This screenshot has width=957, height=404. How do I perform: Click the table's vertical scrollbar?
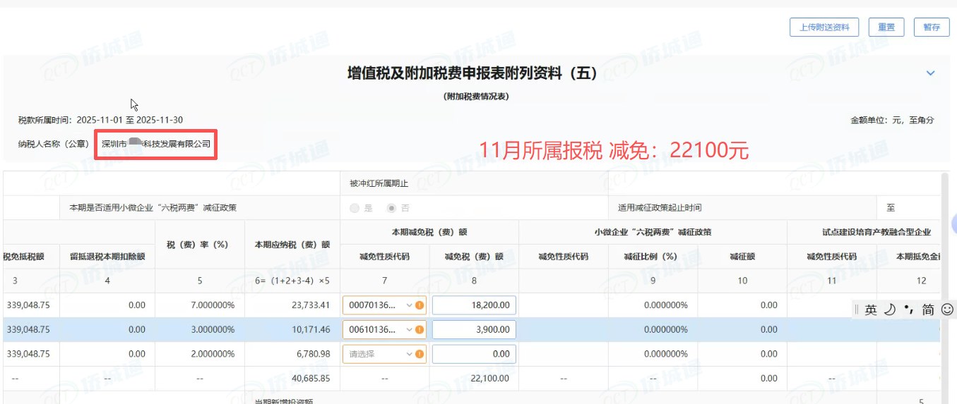tap(944, 282)
